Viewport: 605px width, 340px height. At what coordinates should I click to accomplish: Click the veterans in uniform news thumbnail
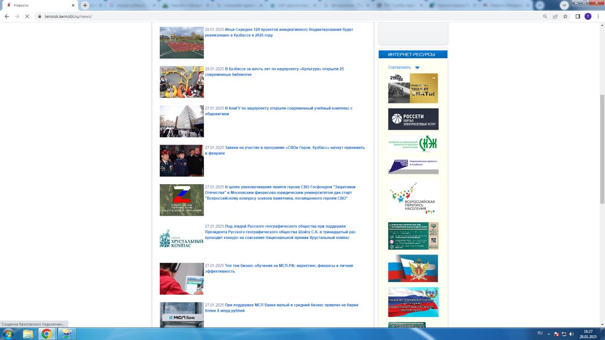coord(181,161)
